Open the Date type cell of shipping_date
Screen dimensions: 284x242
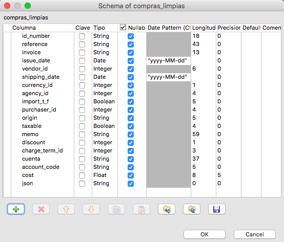coord(105,77)
